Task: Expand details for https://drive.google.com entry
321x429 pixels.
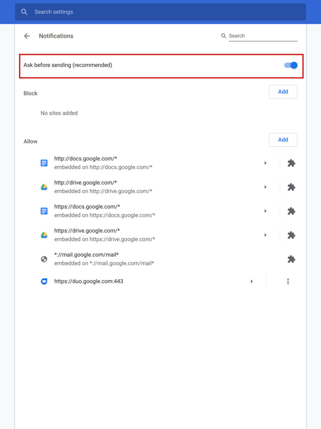Action: click(265, 235)
